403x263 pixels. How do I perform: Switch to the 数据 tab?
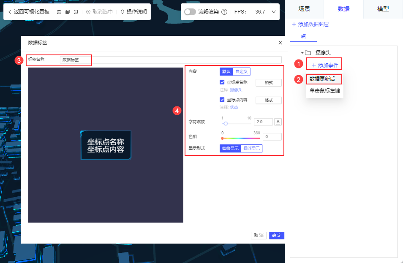(x=343, y=9)
